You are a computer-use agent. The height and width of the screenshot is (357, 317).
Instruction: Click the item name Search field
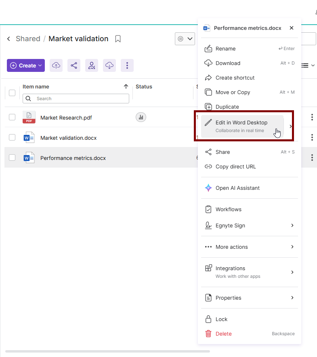(76, 99)
